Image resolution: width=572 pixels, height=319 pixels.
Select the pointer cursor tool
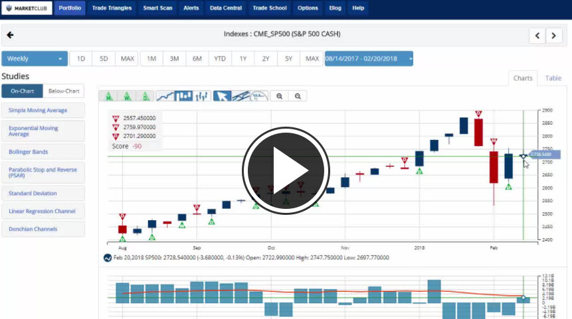pyautogui.click(x=222, y=96)
